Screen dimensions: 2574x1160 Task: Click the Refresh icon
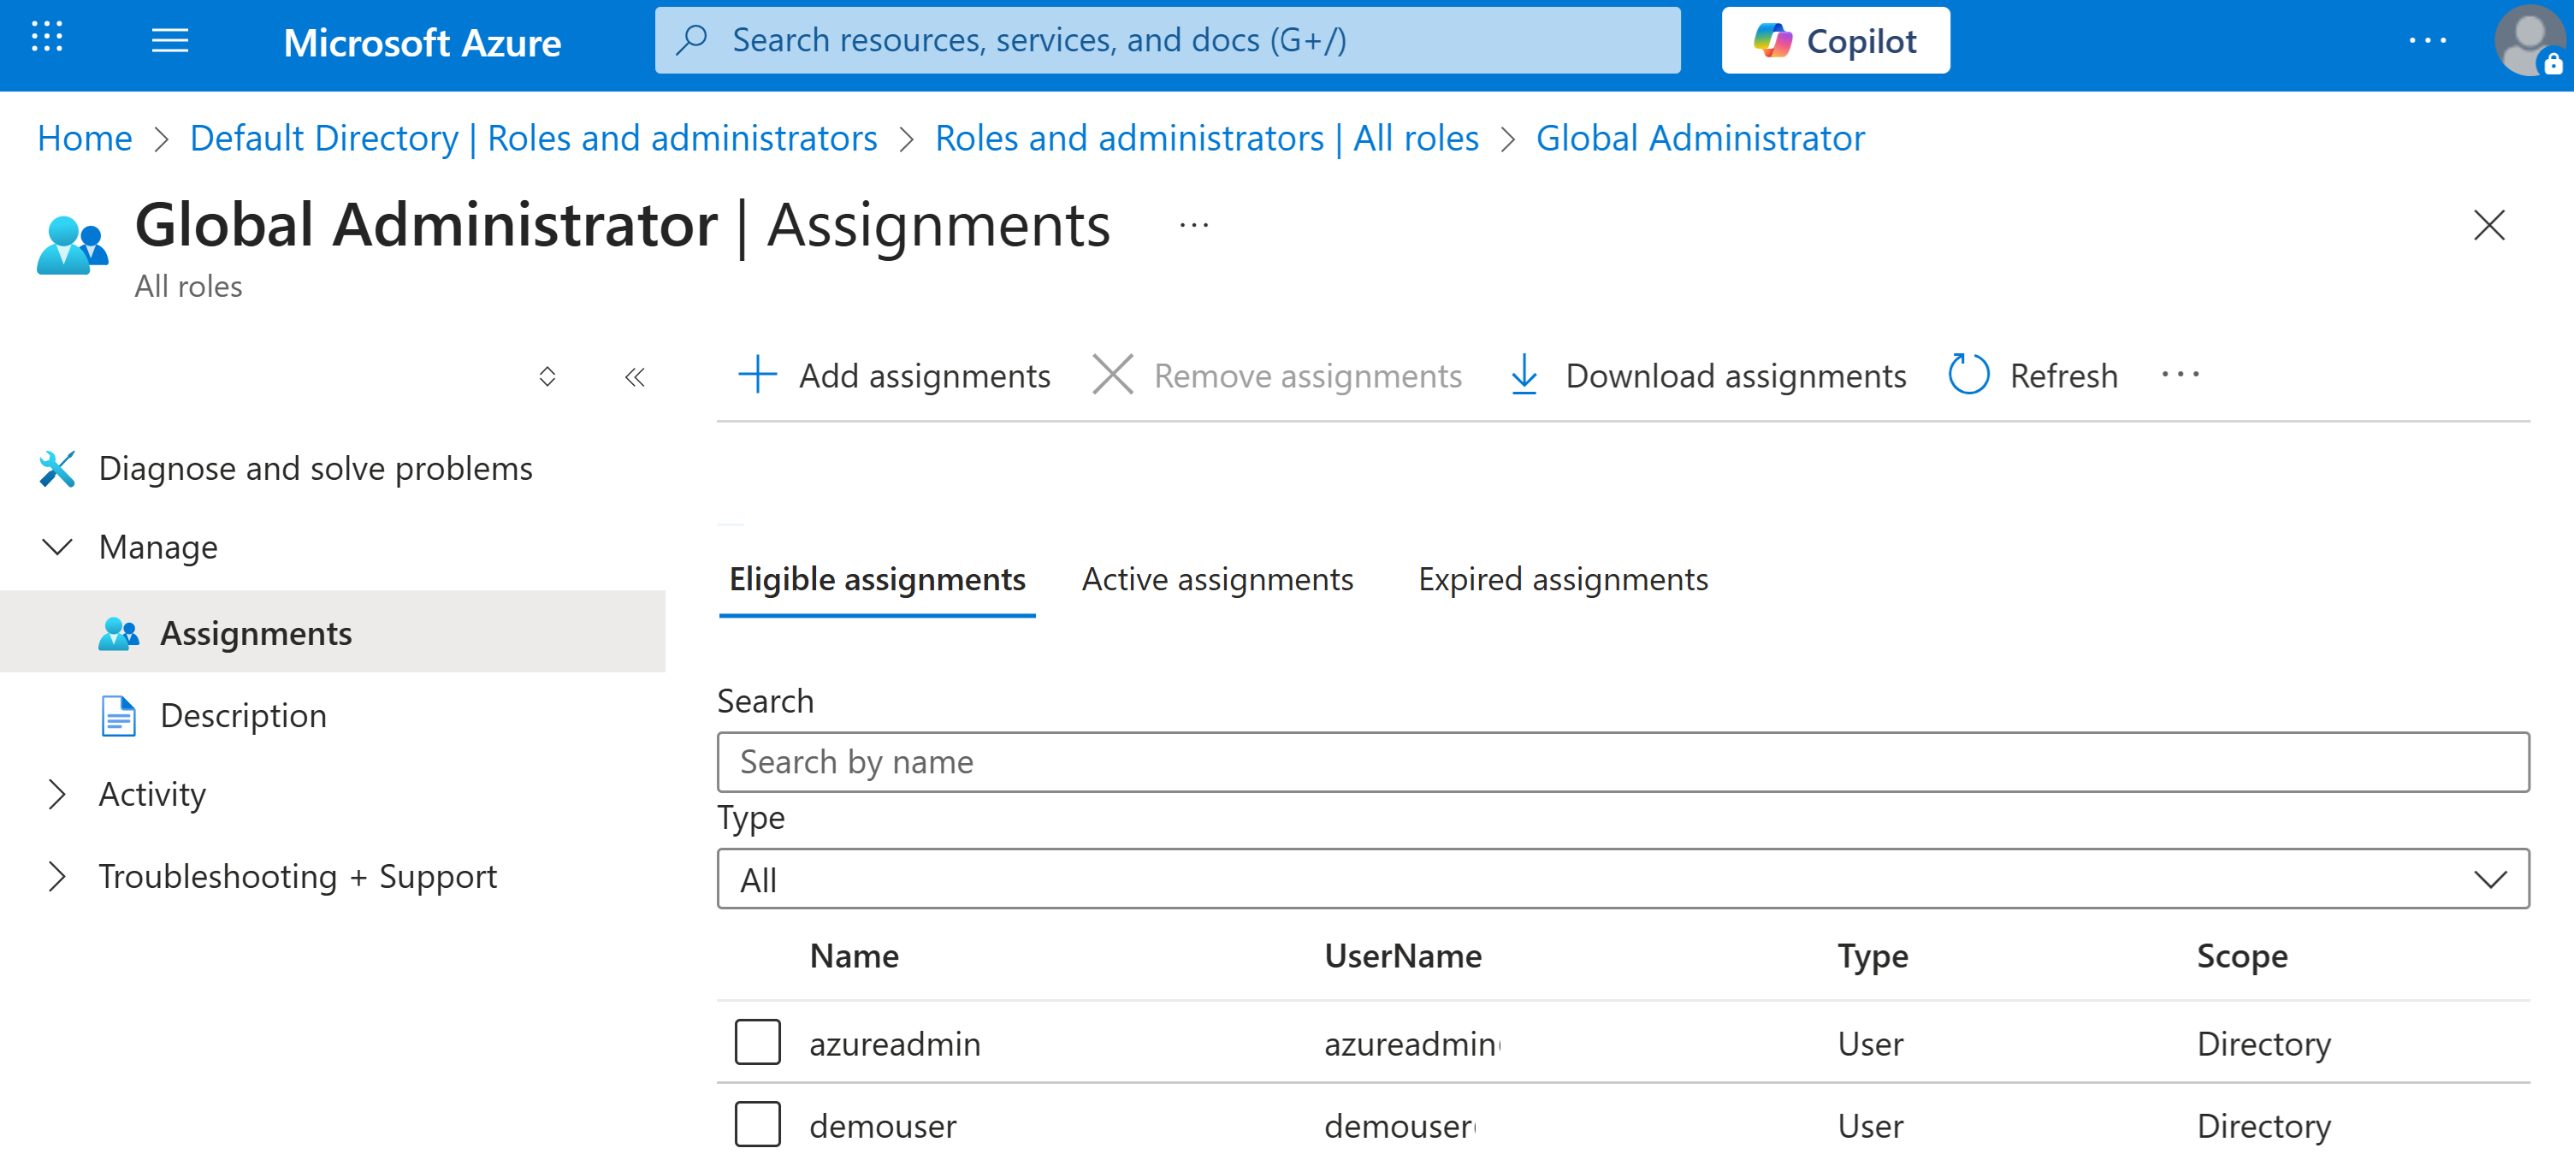click(x=1968, y=376)
